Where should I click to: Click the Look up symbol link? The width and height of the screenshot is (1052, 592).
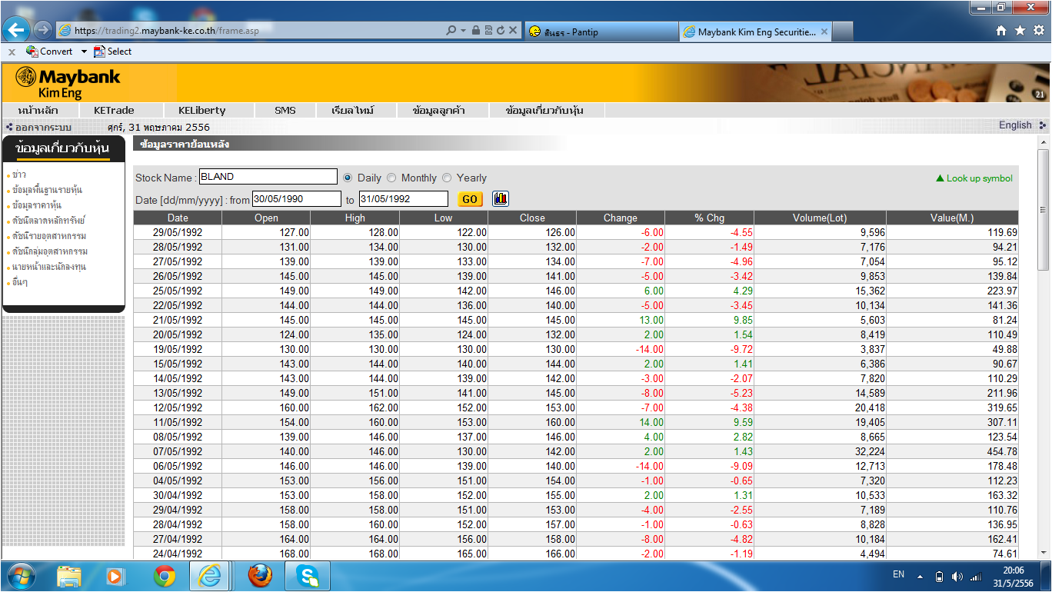tap(974, 178)
